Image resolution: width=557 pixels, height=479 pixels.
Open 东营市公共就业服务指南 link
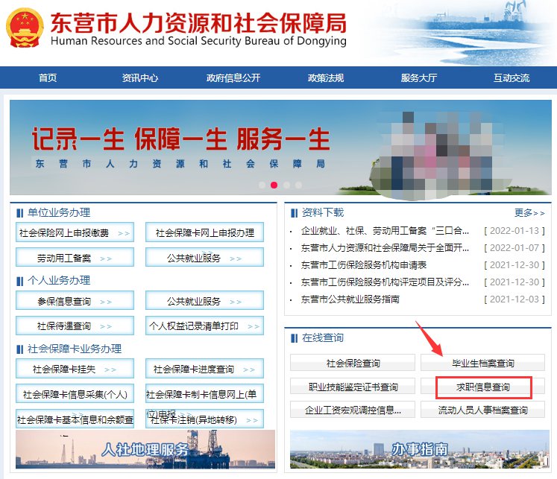[x=350, y=299]
